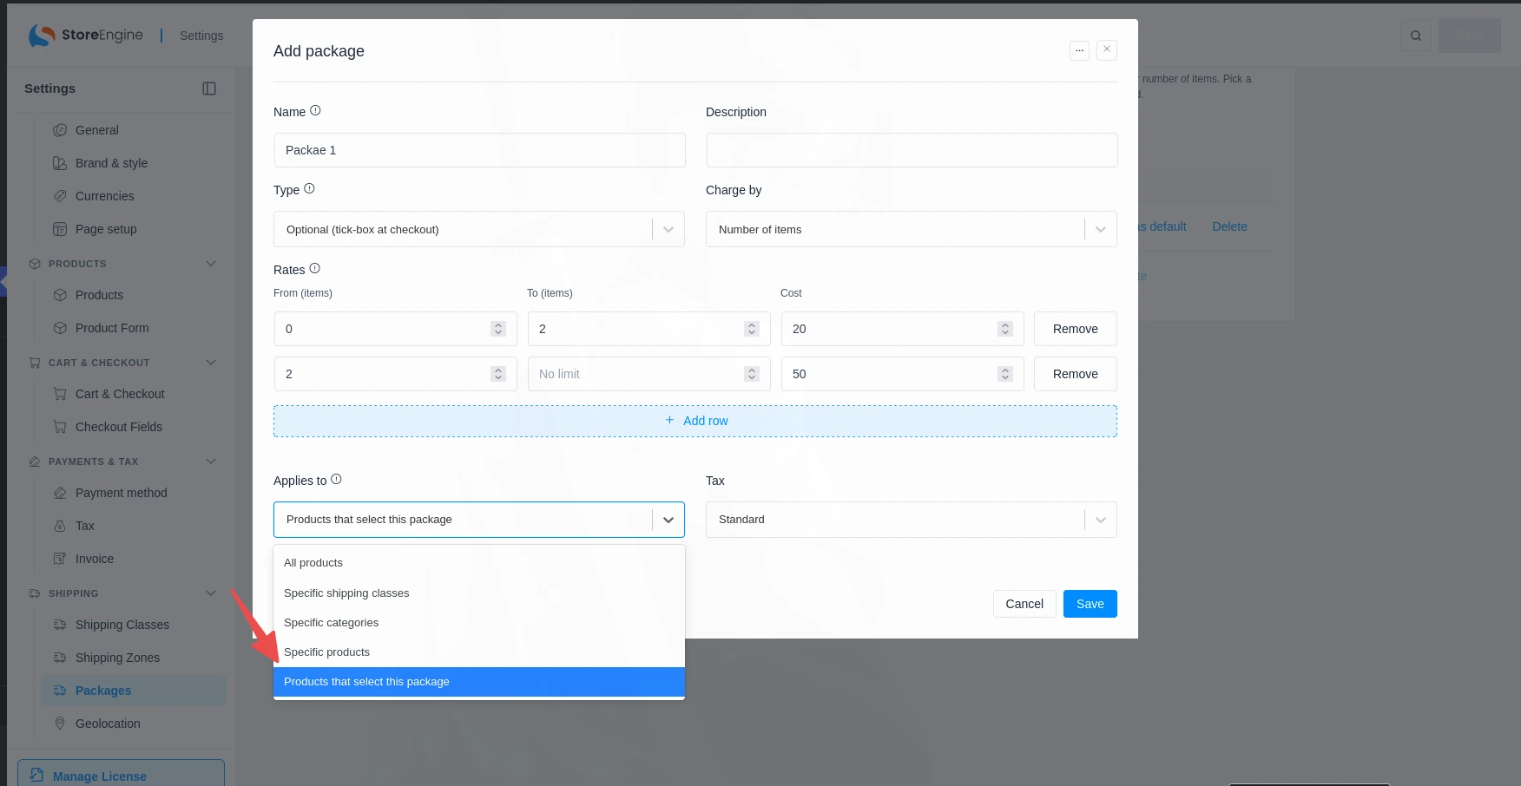Remove the rate row with cost 20

pos(1076,329)
